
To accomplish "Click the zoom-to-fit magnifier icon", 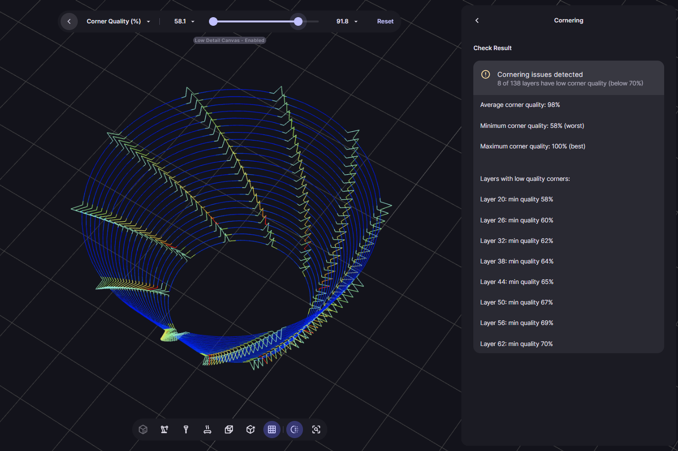I will click(316, 430).
